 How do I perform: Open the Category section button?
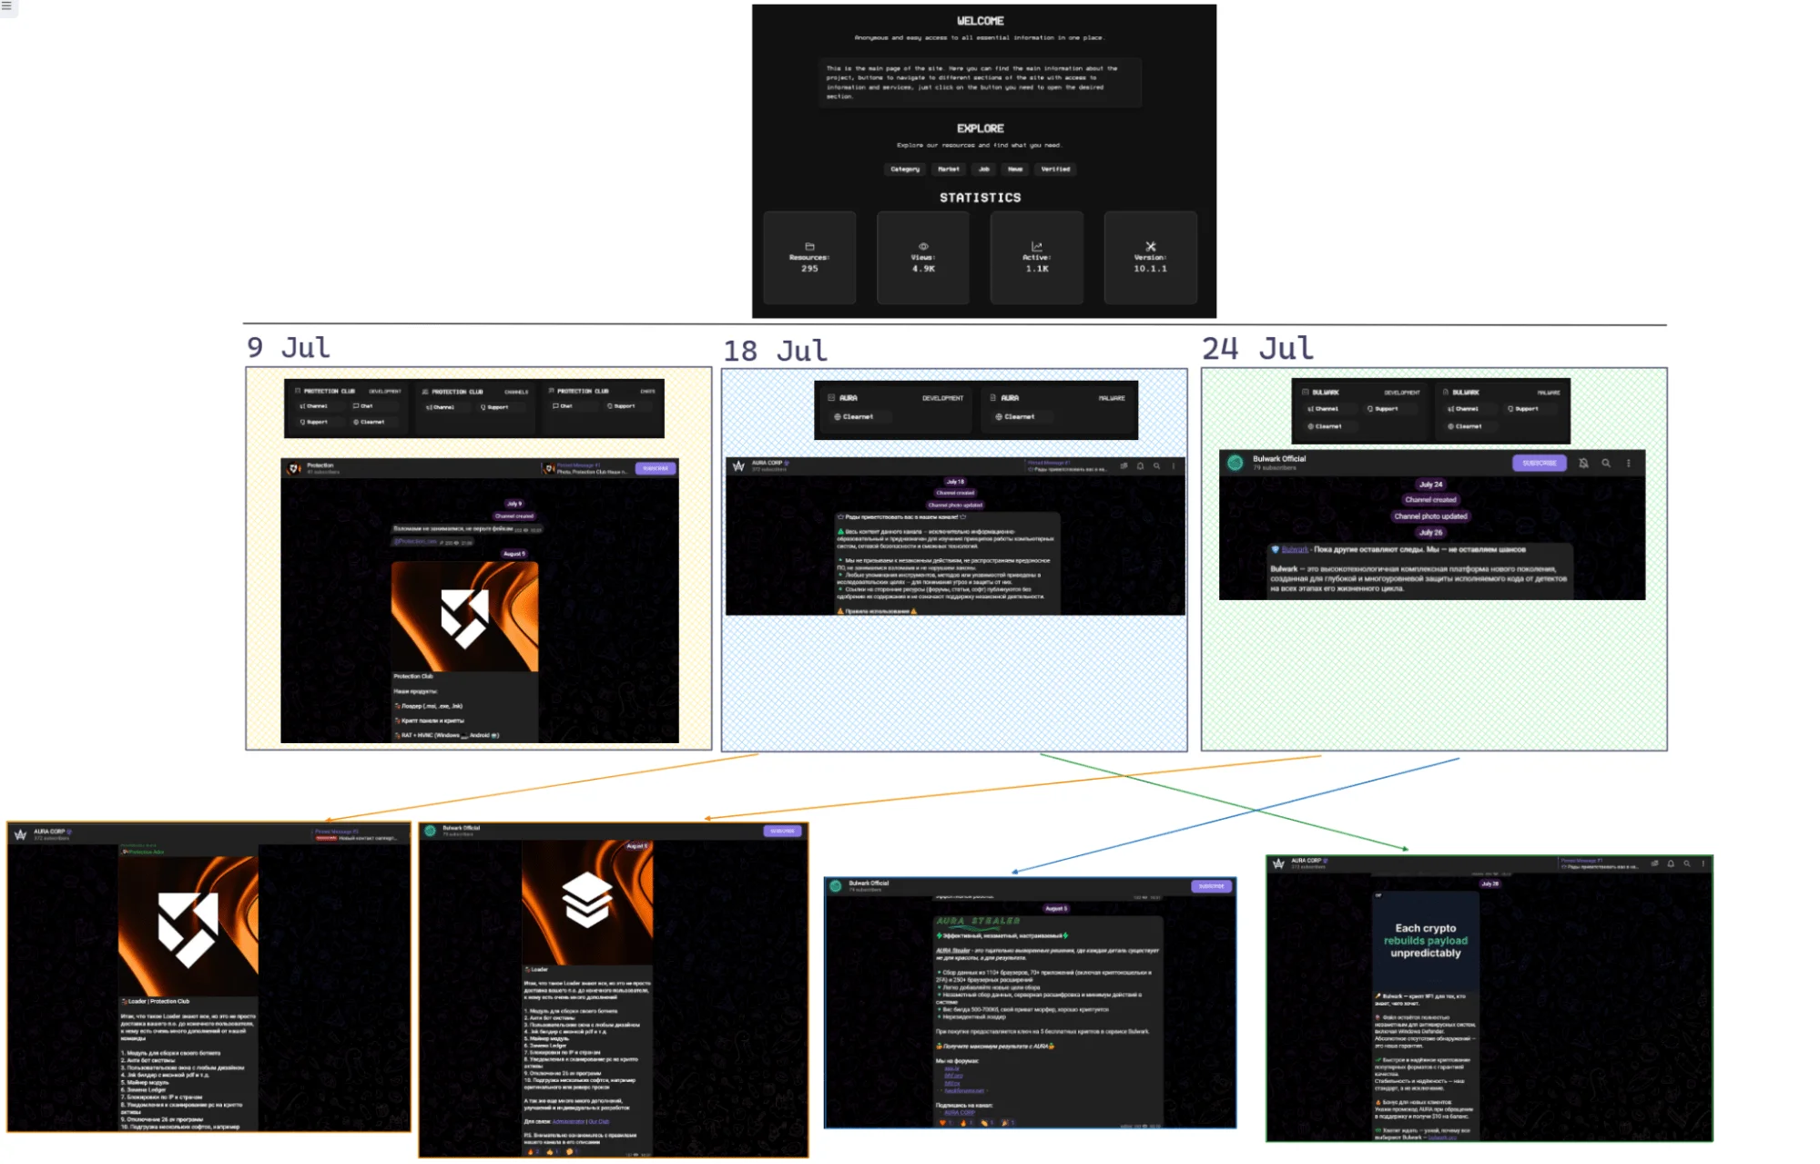(905, 169)
